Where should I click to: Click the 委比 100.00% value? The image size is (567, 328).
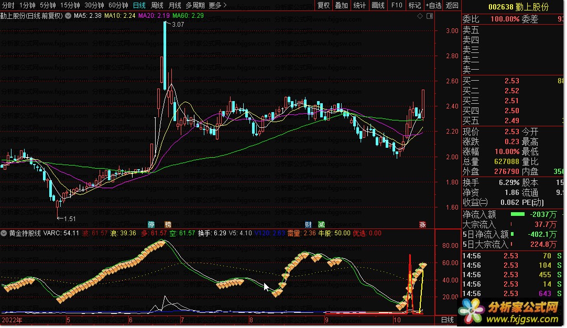click(505, 19)
